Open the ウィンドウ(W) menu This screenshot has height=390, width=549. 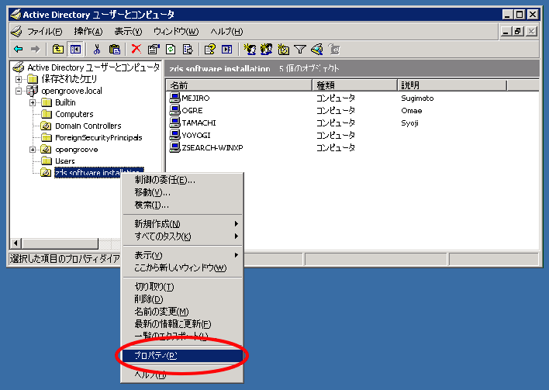coord(176,32)
